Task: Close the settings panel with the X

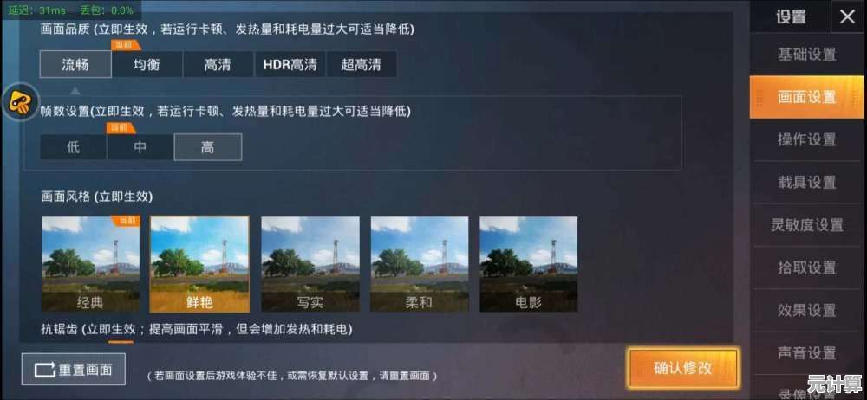Action: [847, 16]
